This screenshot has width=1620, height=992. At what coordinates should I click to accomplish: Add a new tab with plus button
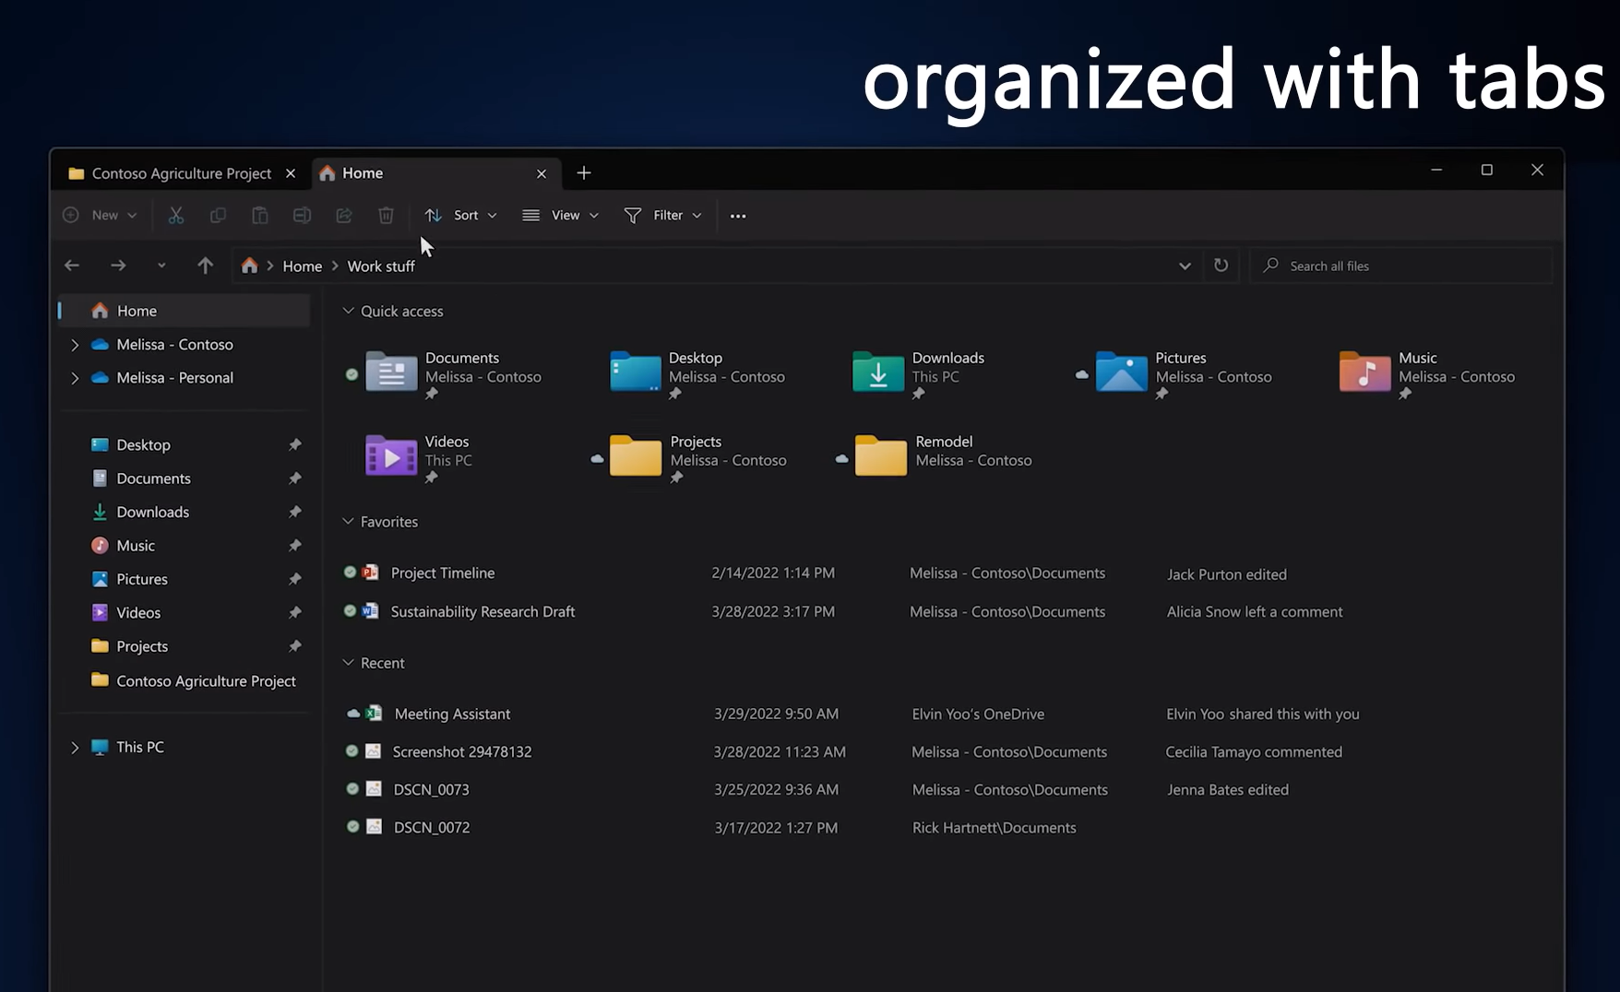pos(583,173)
